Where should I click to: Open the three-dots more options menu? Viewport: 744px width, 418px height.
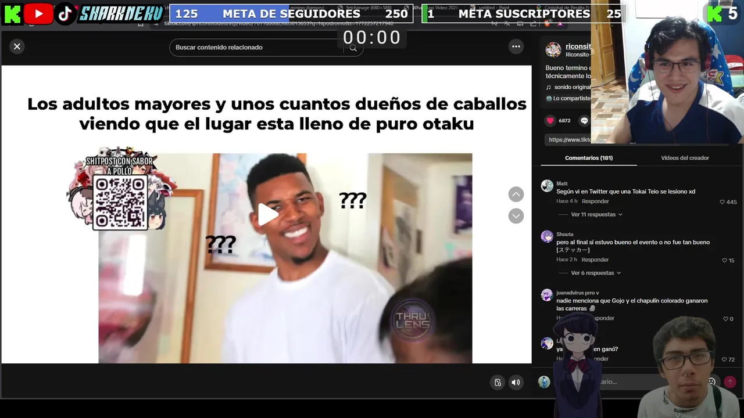516,46
